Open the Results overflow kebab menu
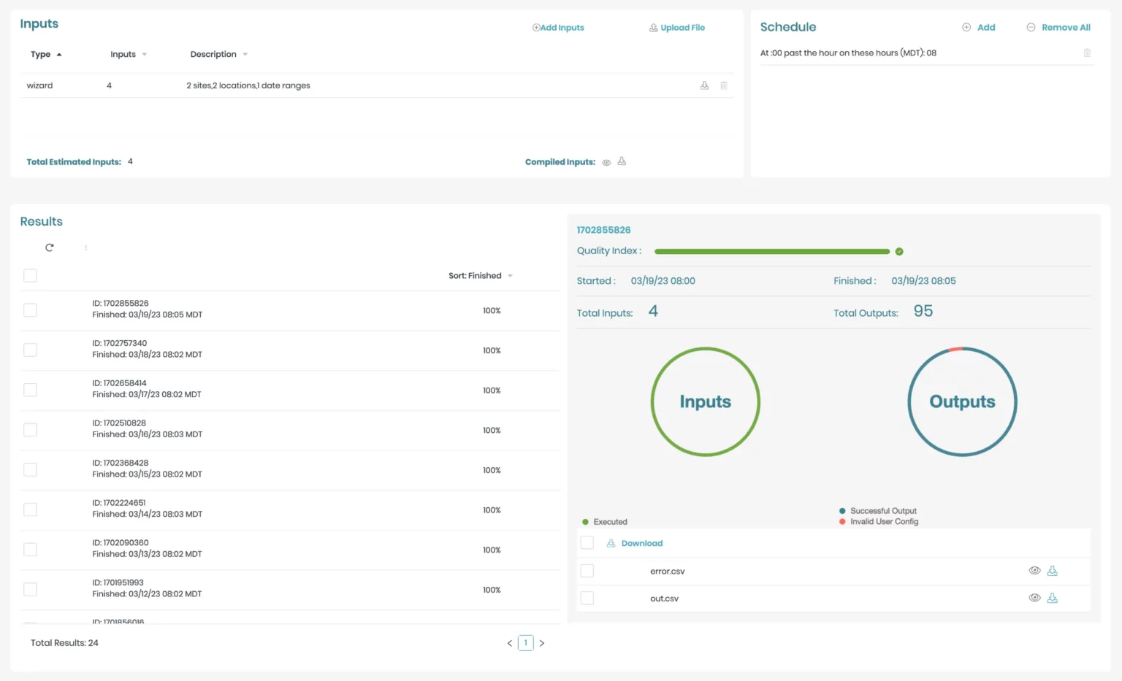 pyautogui.click(x=85, y=247)
